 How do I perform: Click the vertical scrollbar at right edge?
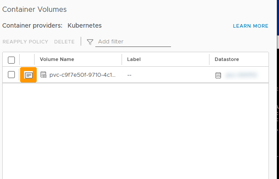click(278, 42)
